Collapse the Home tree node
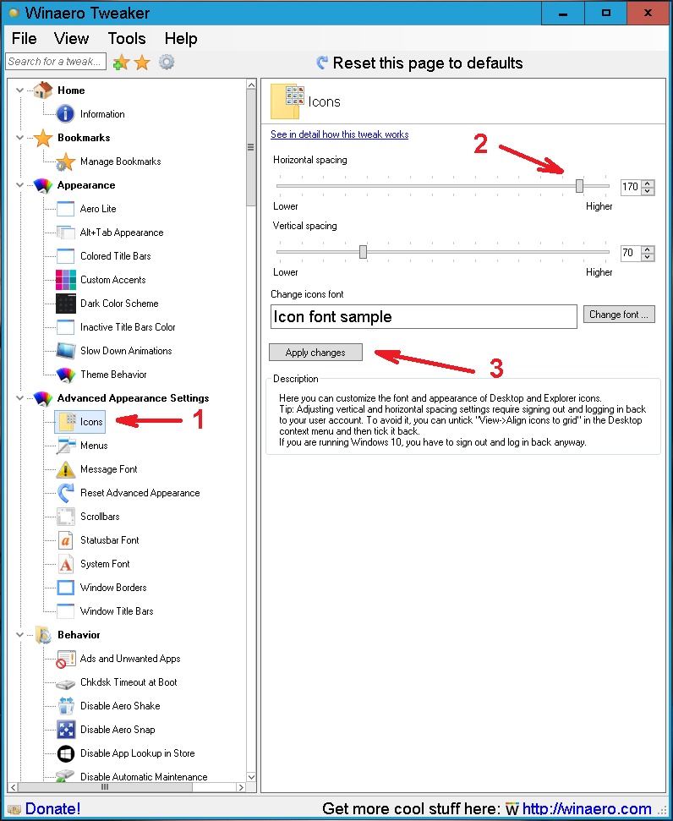 pyautogui.click(x=20, y=90)
